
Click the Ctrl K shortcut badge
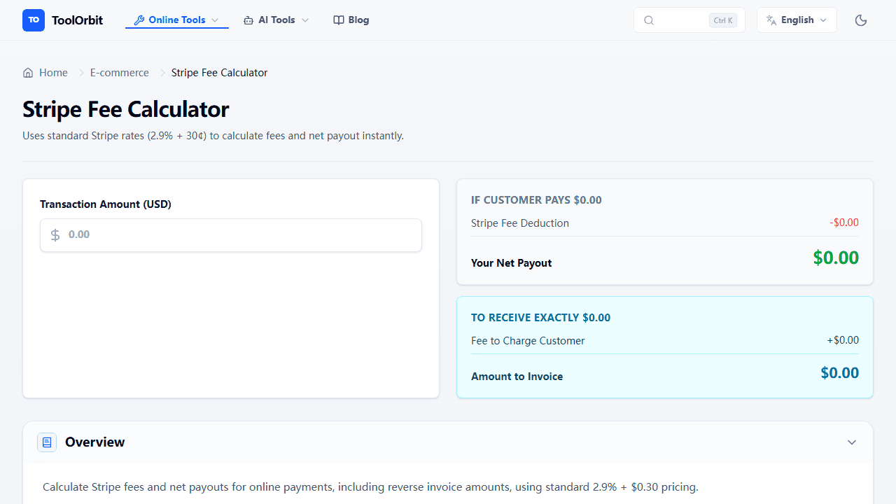tap(723, 20)
